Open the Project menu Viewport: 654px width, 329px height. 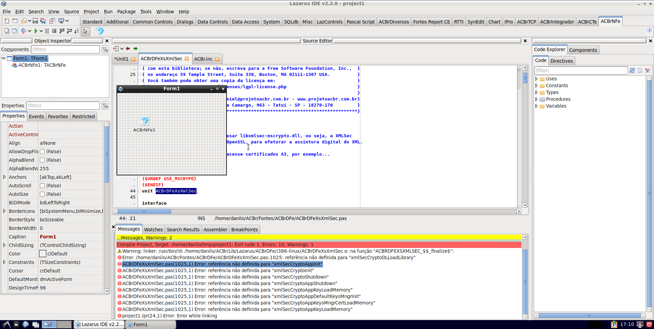pos(91,12)
